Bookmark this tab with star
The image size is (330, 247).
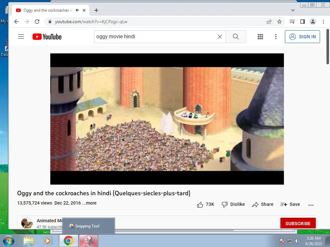point(279,22)
